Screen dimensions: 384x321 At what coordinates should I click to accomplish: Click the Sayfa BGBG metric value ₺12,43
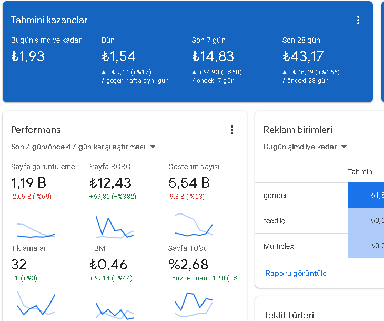(x=110, y=183)
